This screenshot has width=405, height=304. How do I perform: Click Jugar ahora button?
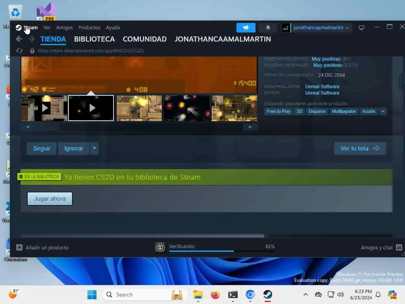tap(50, 199)
